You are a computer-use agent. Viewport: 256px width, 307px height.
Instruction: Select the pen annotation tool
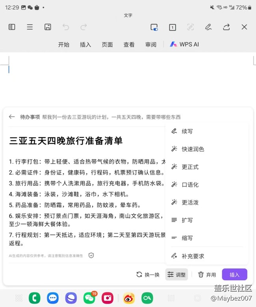pos(208,27)
